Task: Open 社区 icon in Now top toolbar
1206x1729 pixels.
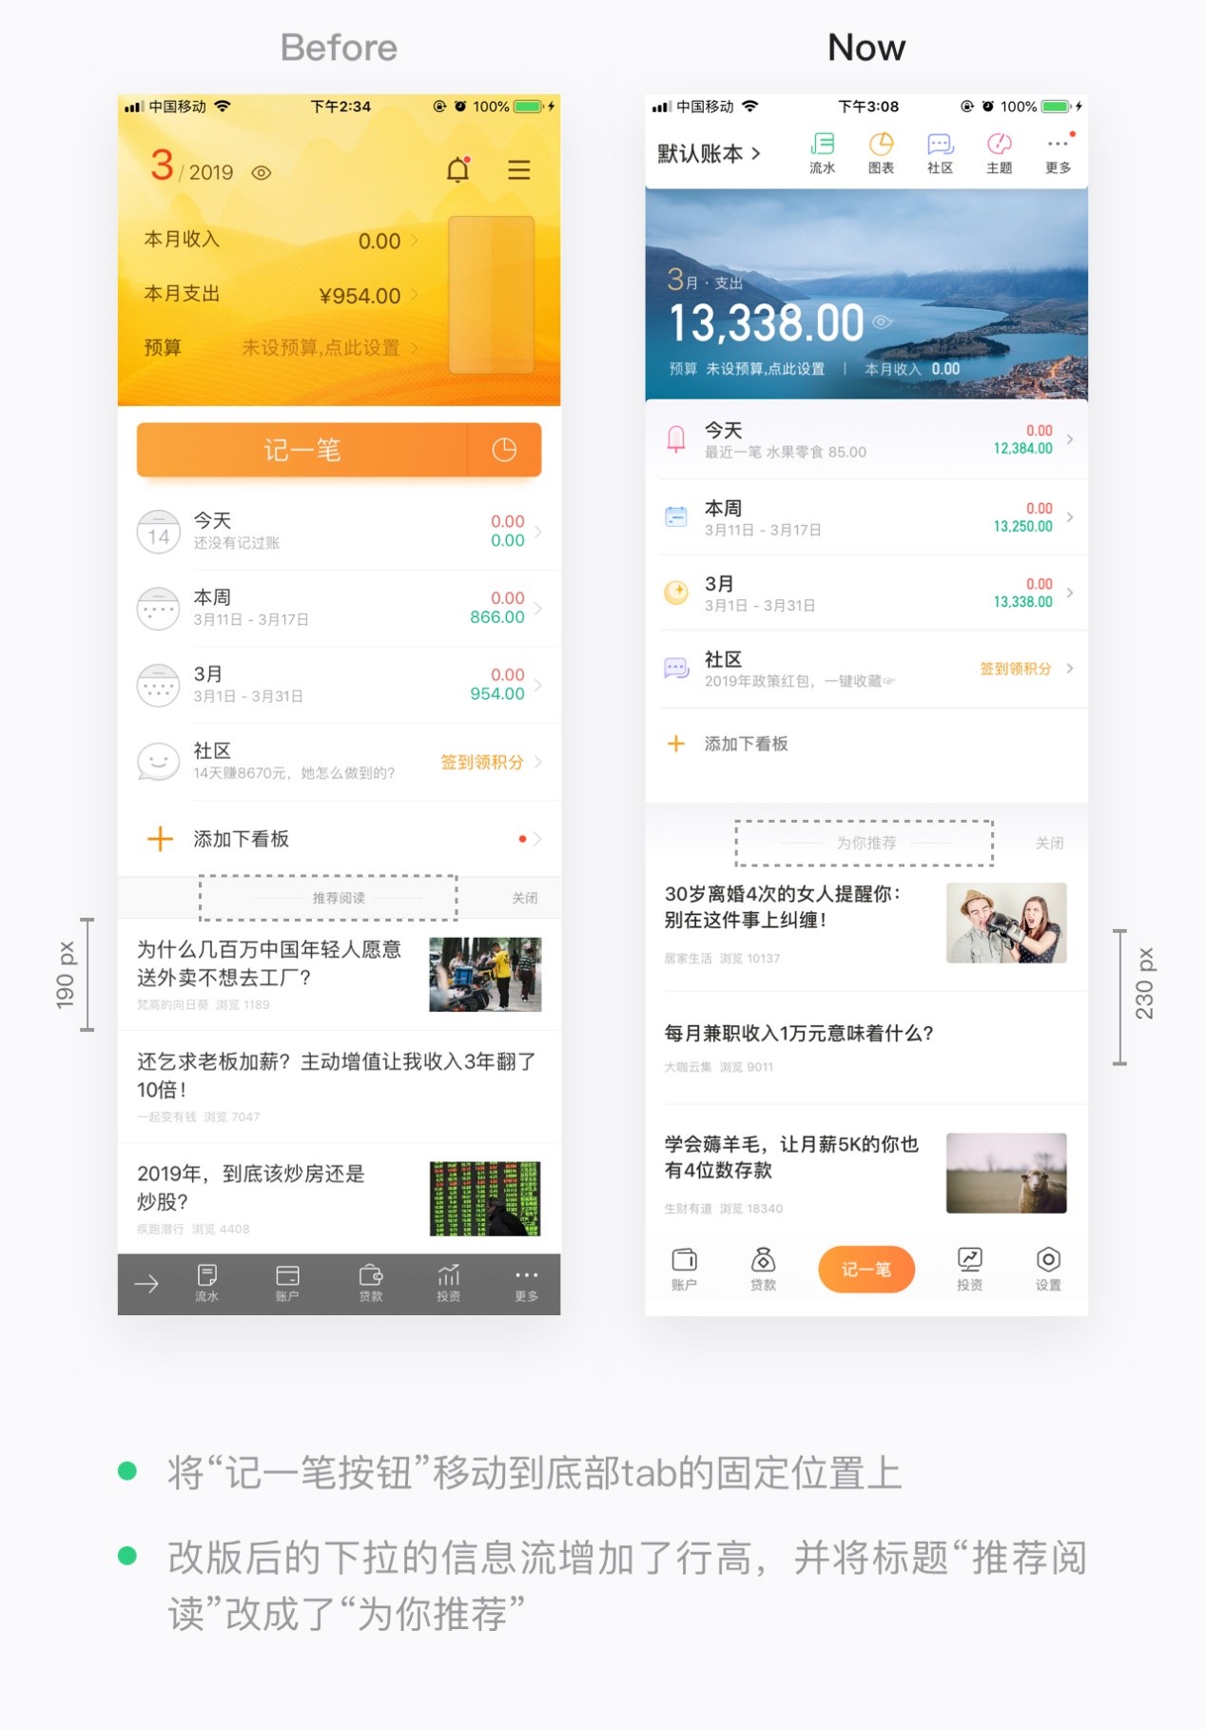Action: (940, 153)
